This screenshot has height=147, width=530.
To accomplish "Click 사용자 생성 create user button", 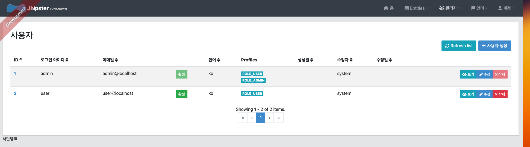I will [494, 46].
